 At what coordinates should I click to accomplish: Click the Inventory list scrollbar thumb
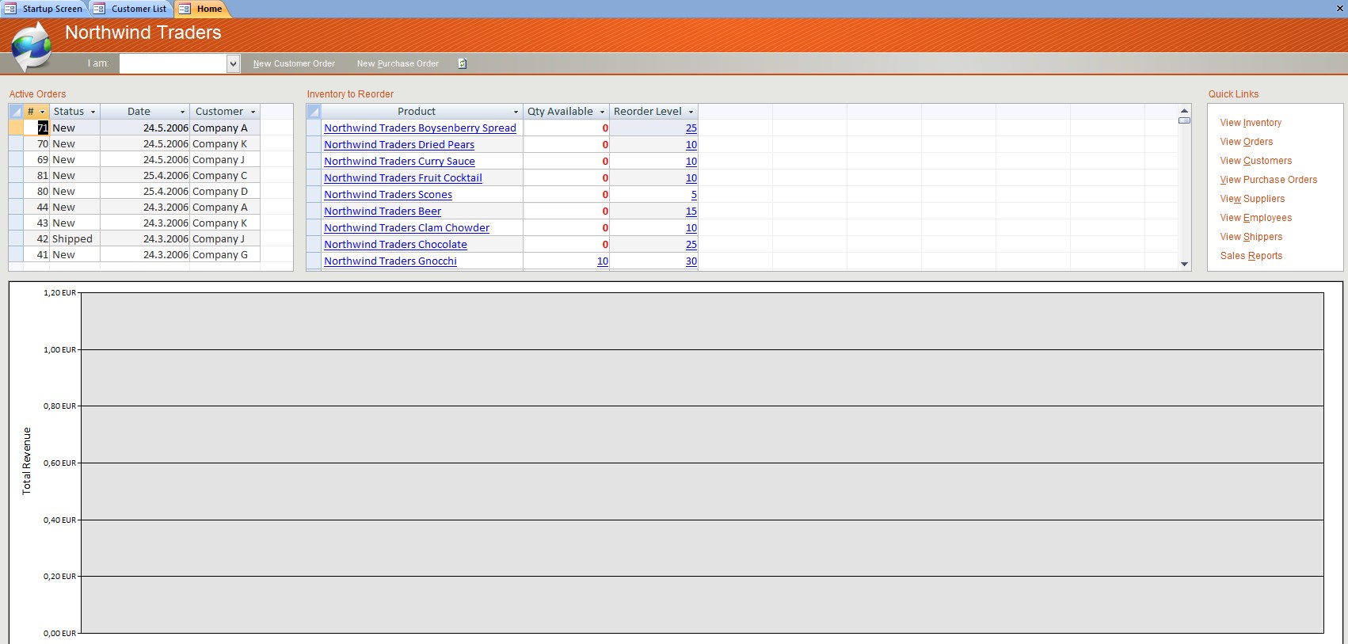coord(1184,120)
